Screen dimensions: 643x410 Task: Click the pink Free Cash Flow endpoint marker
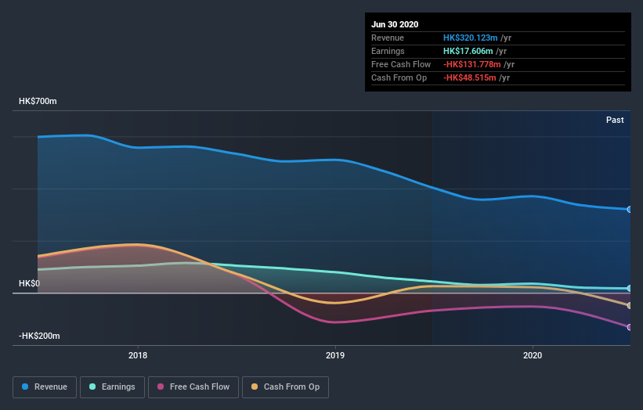click(x=629, y=327)
